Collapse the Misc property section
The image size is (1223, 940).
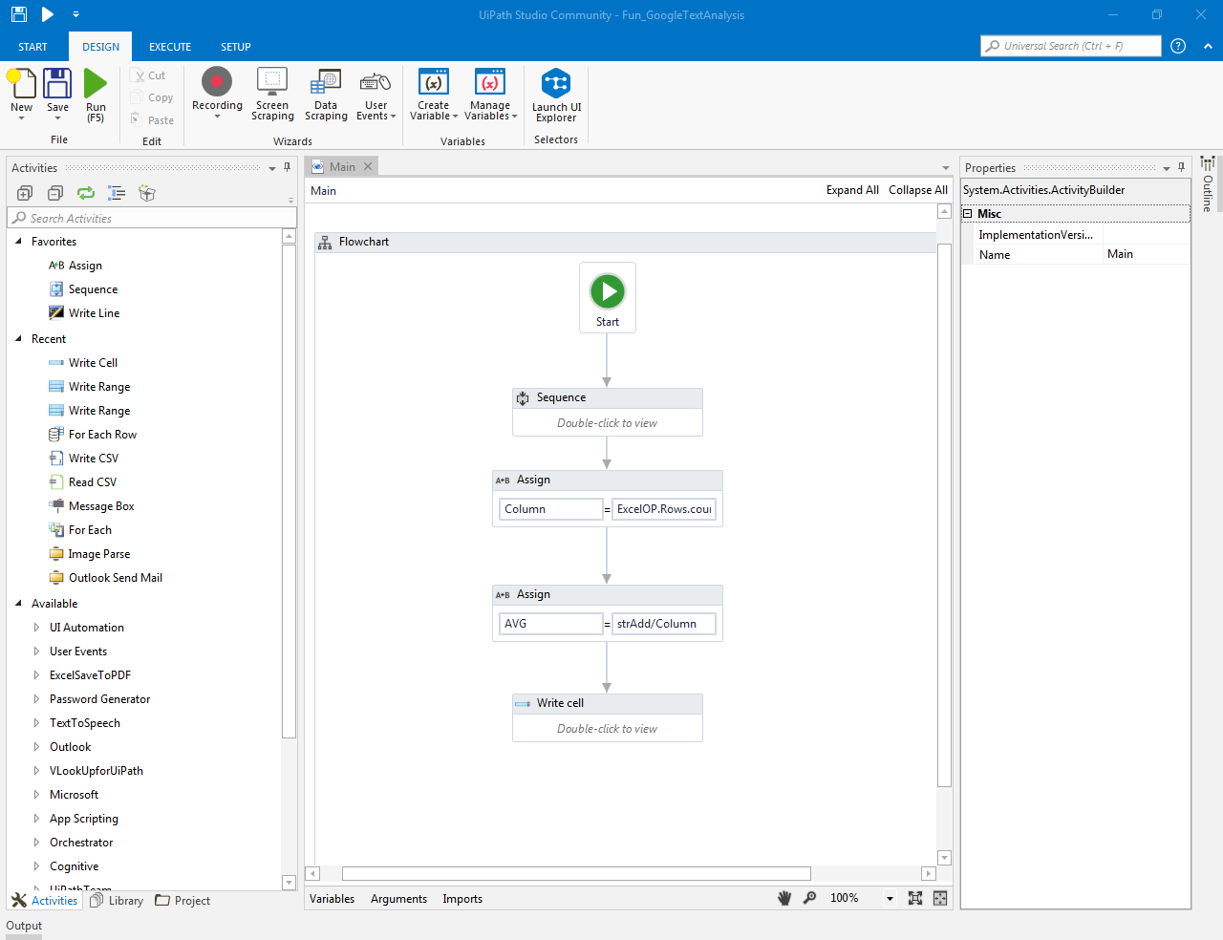pyautogui.click(x=967, y=214)
